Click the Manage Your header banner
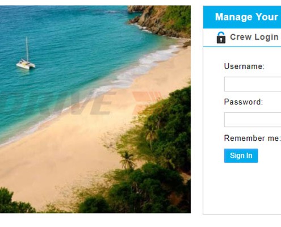 [x=242, y=17]
